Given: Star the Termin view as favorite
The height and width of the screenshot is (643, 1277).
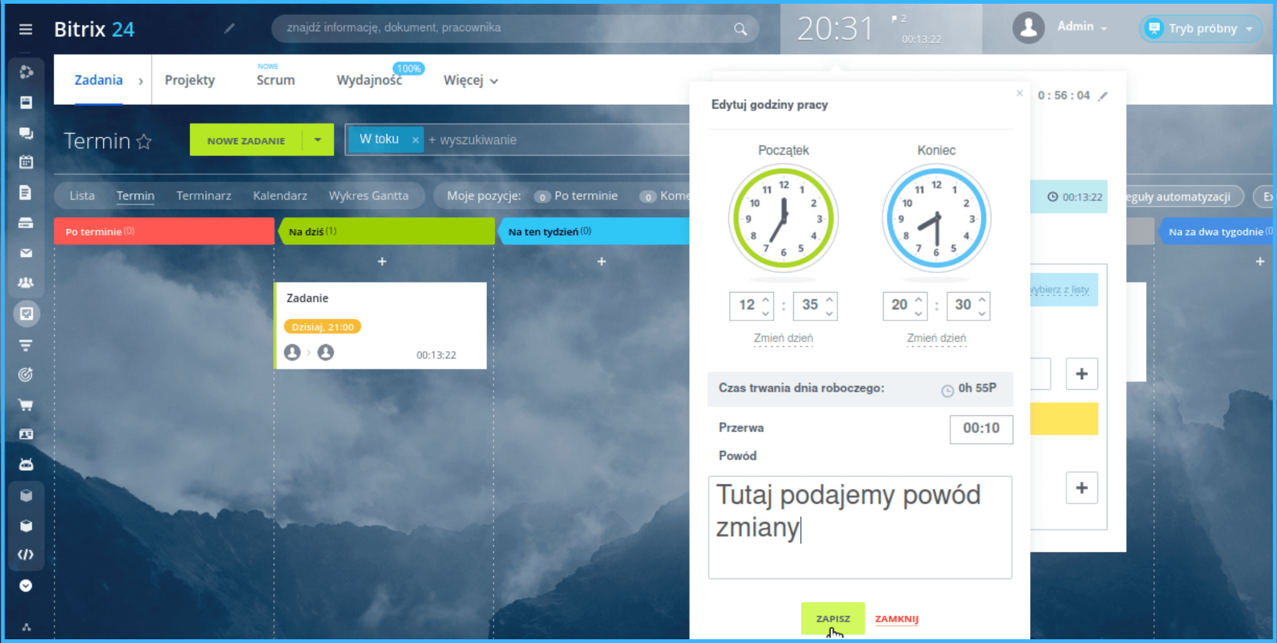Looking at the screenshot, I should [144, 142].
